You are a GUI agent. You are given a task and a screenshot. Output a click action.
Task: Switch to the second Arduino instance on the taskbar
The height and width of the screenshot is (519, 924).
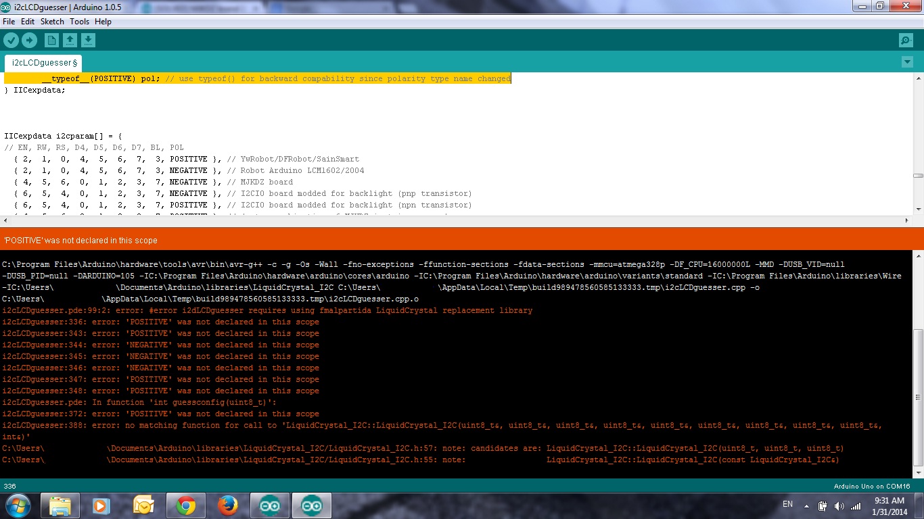tap(311, 505)
